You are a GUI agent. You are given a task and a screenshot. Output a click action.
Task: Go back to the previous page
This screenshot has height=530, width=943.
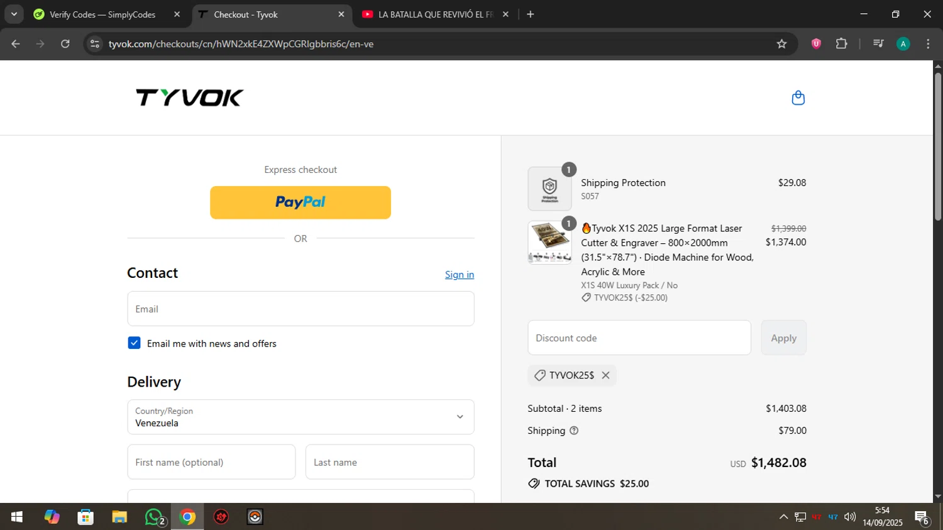pyautogui.click(x=16, y=44)
